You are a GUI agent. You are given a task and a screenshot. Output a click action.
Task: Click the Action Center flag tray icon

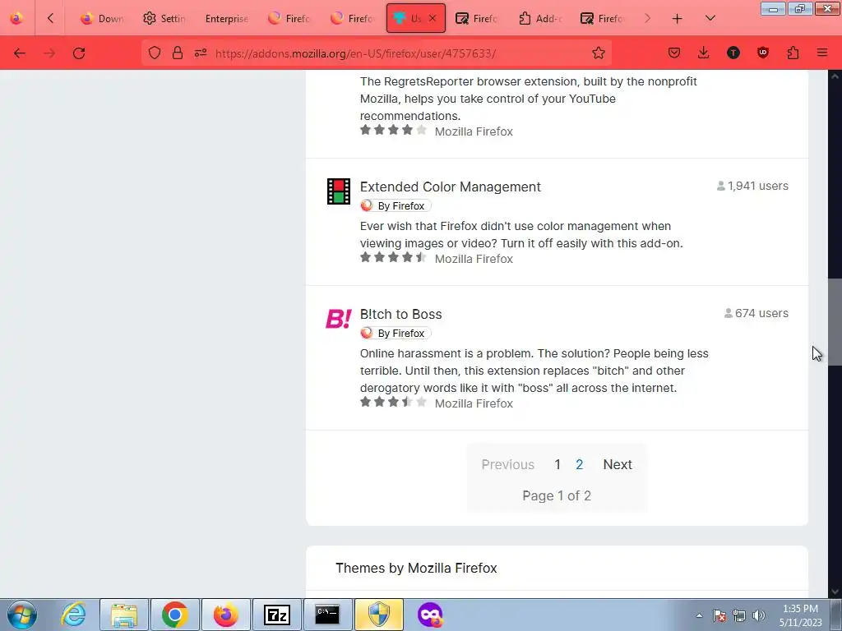(719, 615)
